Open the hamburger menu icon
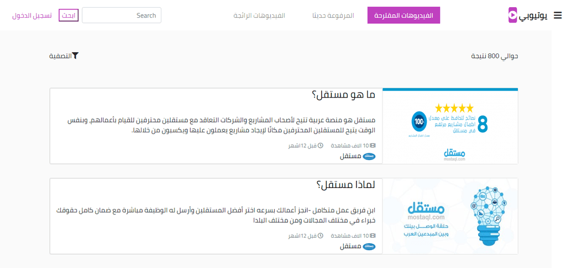566x268 pixels. click(558, 15)
